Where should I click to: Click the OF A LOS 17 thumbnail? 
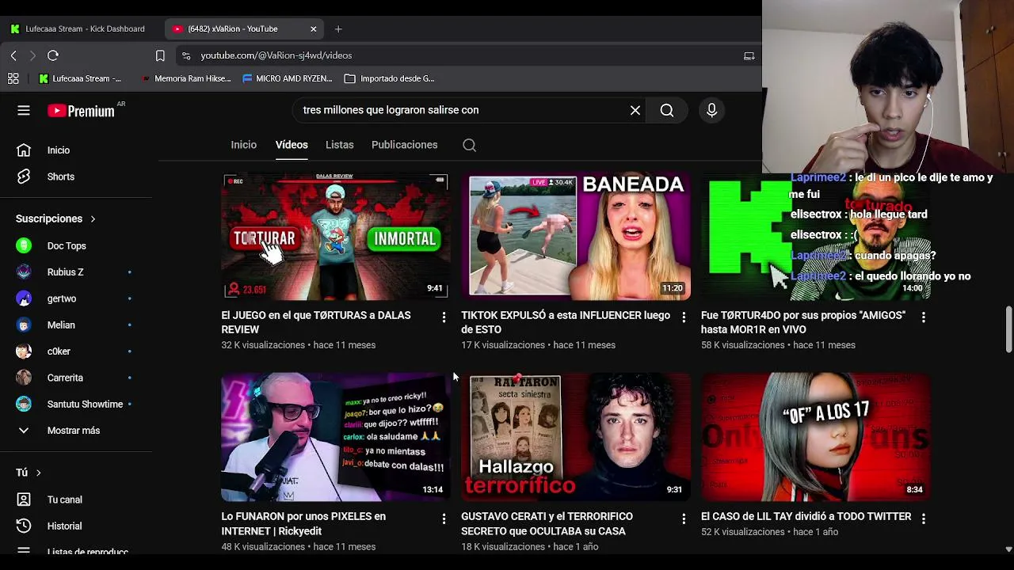pos(815,438)
